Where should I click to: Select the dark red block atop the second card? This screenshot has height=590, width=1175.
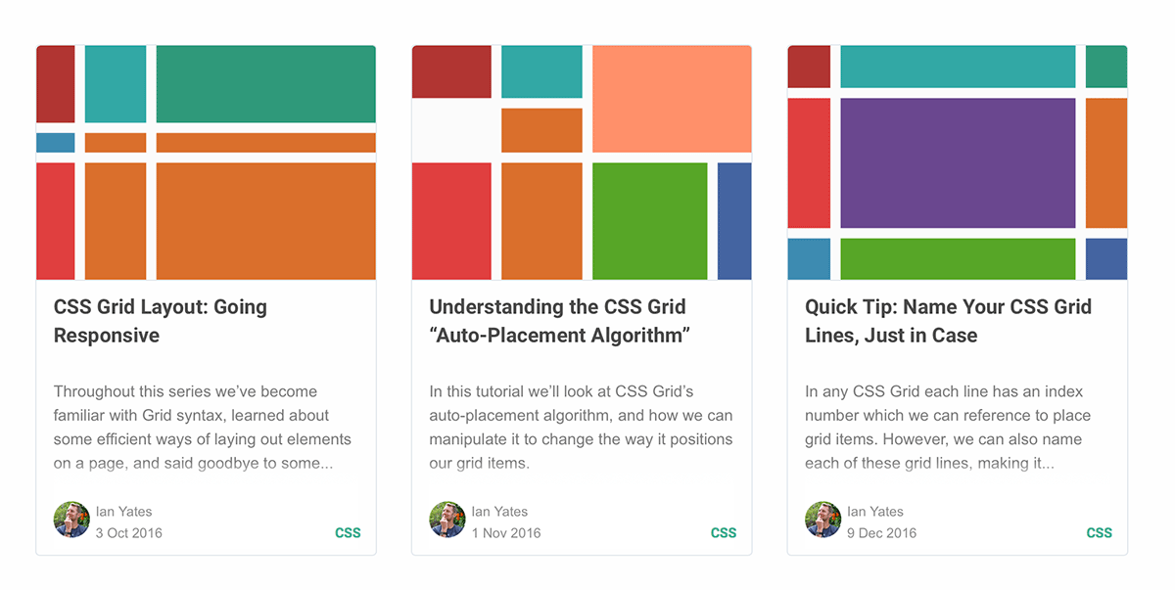[x=451, y=69]
